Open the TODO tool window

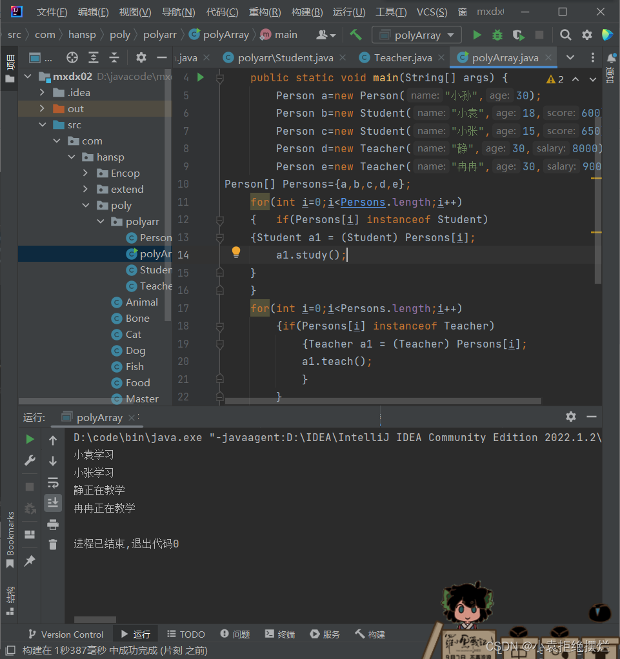[186, 634]
